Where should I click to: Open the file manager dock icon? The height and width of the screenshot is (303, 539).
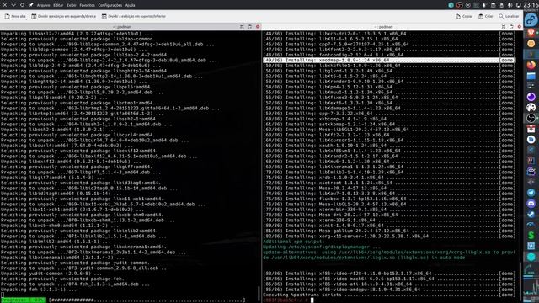531,76
